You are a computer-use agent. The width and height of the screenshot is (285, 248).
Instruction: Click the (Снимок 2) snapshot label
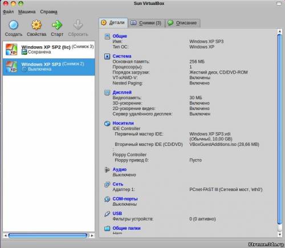point(73,64)
